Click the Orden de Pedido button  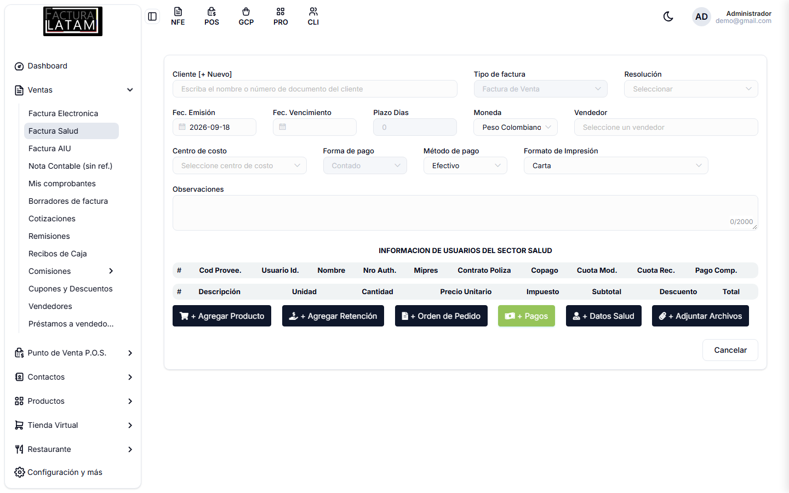441,316
